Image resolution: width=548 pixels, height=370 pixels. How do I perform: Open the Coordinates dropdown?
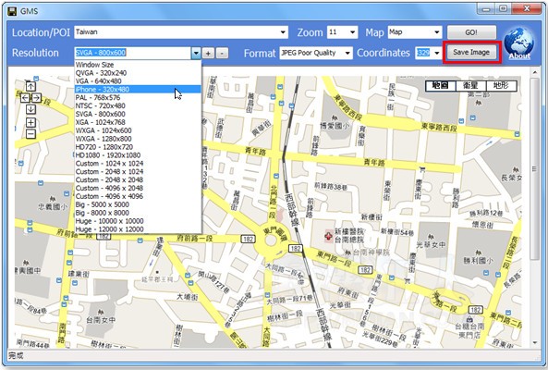coord(437,53)
